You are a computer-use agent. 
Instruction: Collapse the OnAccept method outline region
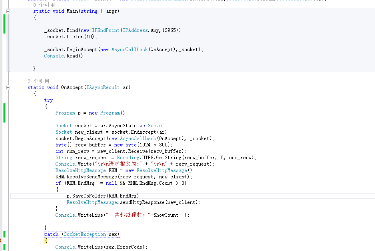pyautogui.click(x=9, y=87)
